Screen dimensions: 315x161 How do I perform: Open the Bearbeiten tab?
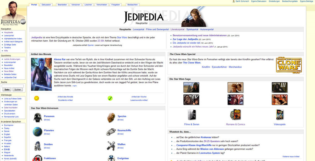tap(62, 5)
